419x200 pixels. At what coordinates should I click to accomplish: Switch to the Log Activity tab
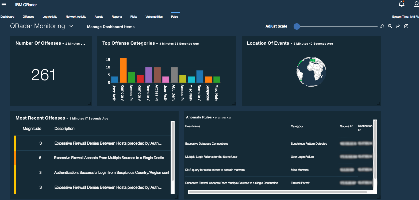pos(50,17)
